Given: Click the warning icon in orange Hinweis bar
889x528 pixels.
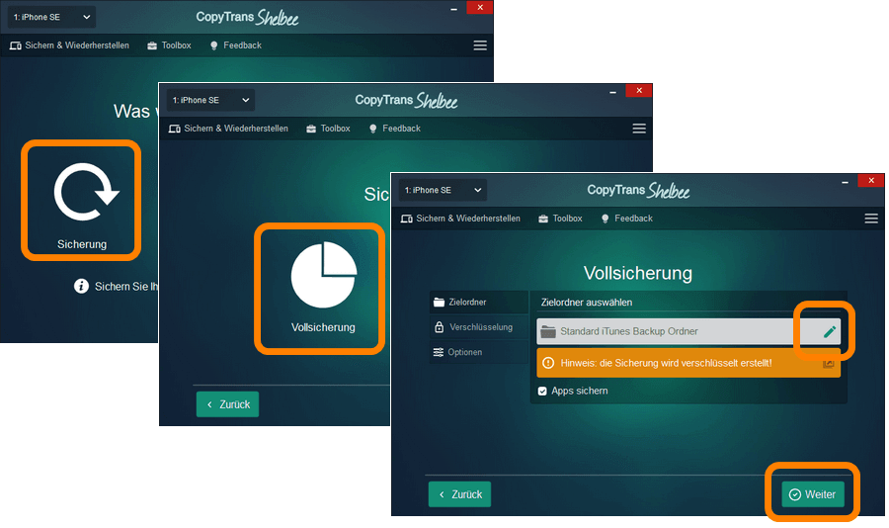Looking at the screenshot, I should click(x=548, y=363).
